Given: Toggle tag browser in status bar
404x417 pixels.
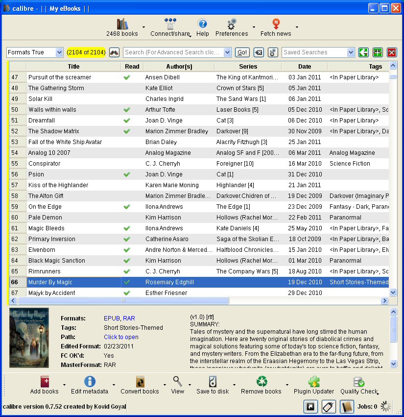Looking at the screenshot, I should (329, 407).
